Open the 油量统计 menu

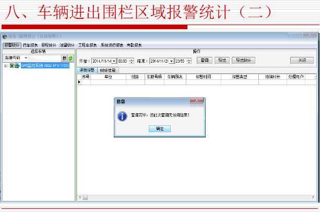[67, 45]
